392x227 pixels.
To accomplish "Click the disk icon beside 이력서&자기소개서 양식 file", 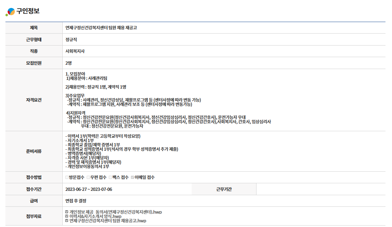I will tap(67, 216).
